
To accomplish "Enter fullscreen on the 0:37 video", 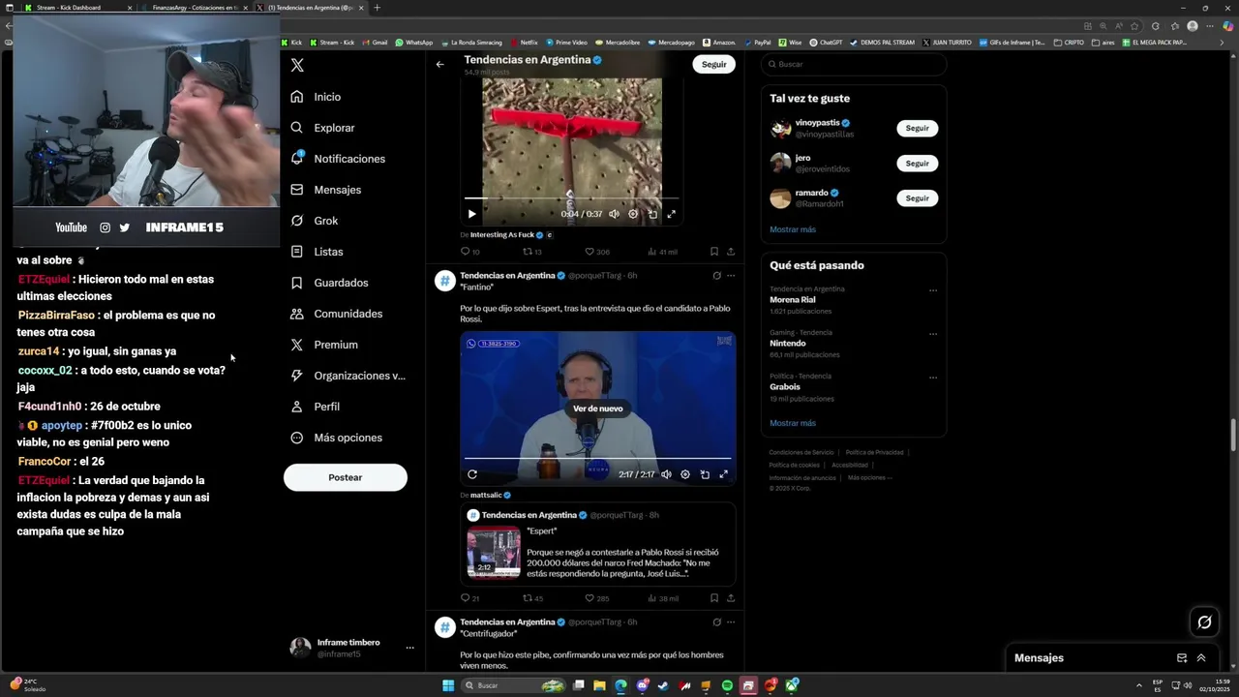I will click(x=671, y=214).
